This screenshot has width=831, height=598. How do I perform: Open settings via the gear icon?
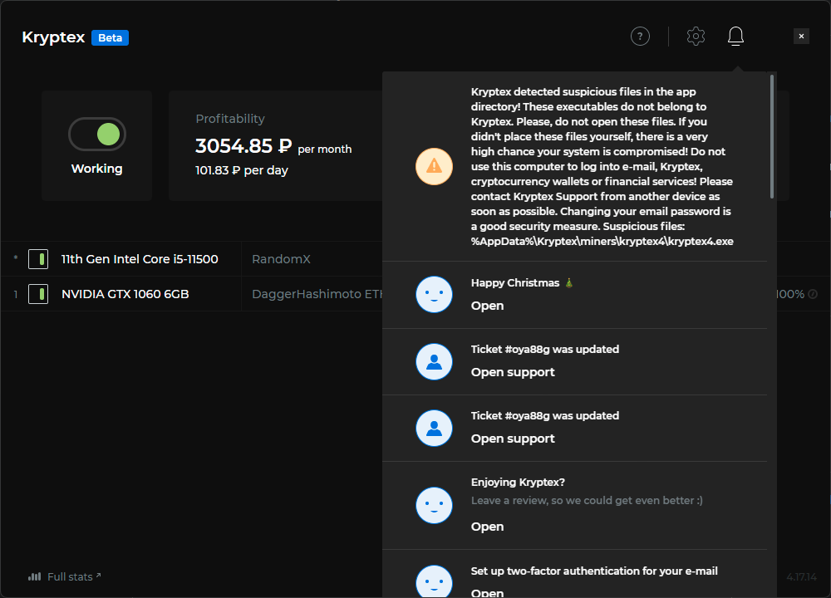(x=696, y=37)
